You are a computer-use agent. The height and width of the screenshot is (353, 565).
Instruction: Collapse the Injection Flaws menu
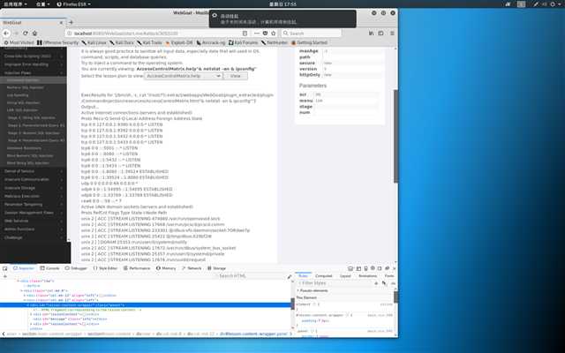click(34, 72)
